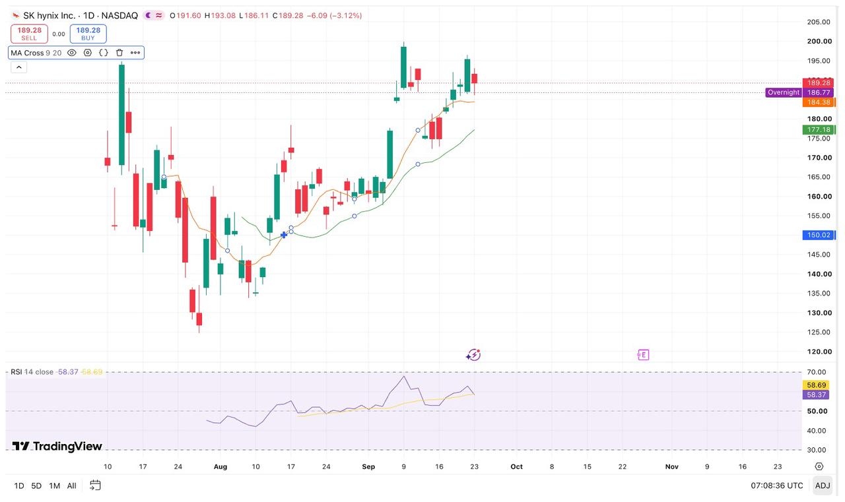Toggle the ADJ adjusted data button
Screen dimensions: 845x502
pyautogui.click(x=823, y=486)
